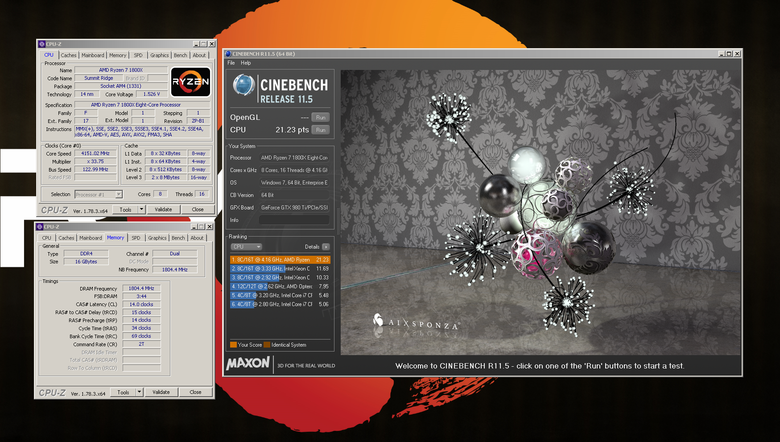Click the Your Score orange swatch
The image size is (780, 442).
click(x=233, y=345)
